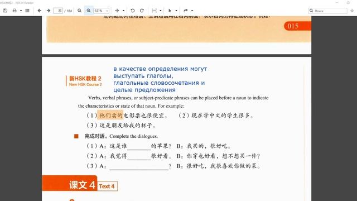Expand the pan tool options arrow

[x=123, y=11]
